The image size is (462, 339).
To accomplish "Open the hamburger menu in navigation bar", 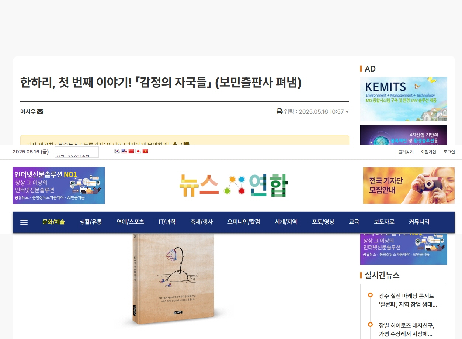I will (24, 222).
